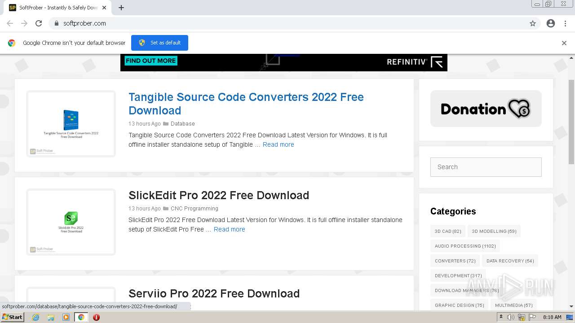The image size is (575, 323).
Task: Open SlickEdit Pro 2022 Free Download title
Action: click(219, 195)
